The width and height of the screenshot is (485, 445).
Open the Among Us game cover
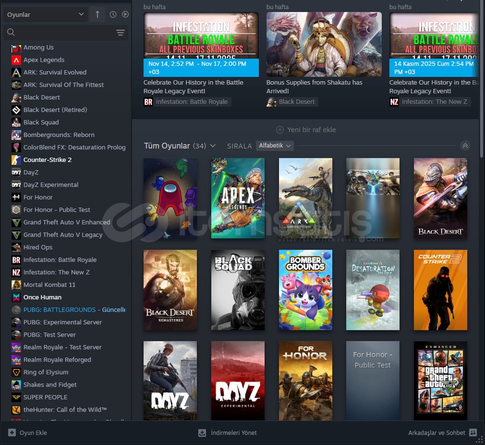coord(170,198)
